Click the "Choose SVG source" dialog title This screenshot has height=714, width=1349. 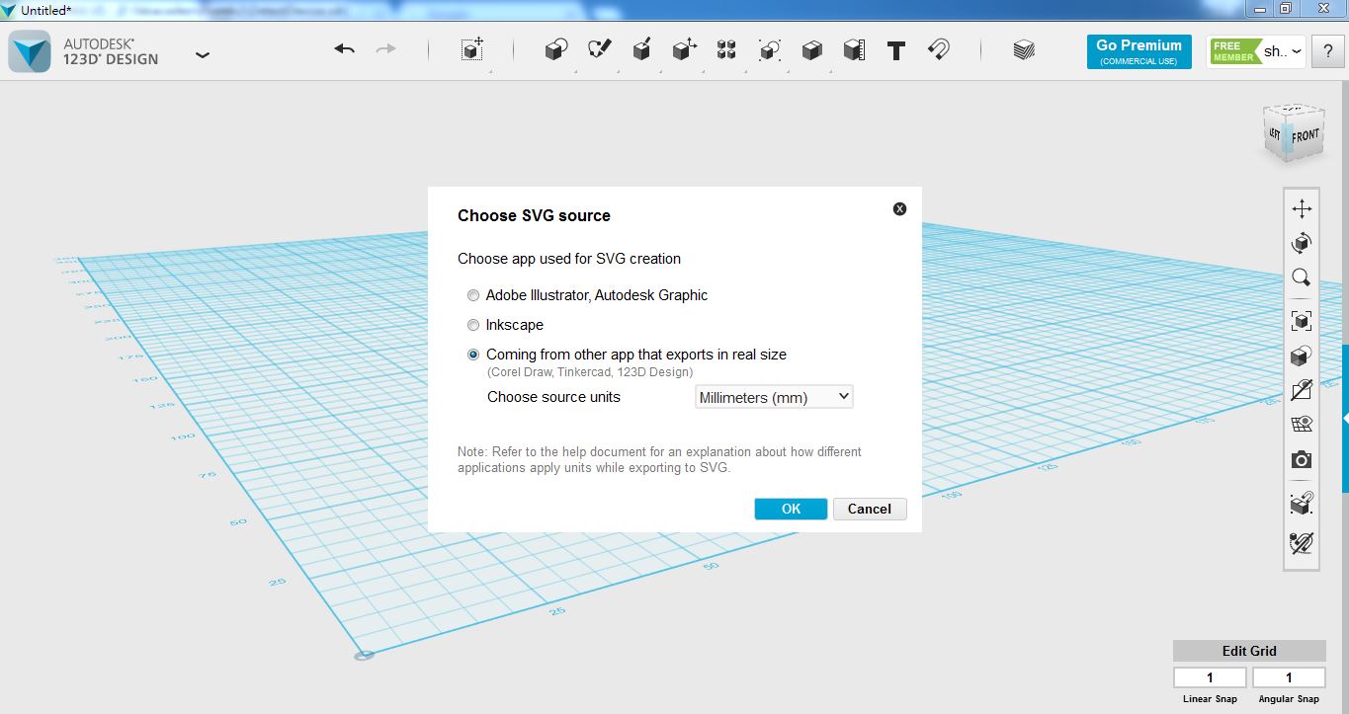(534, 215)
